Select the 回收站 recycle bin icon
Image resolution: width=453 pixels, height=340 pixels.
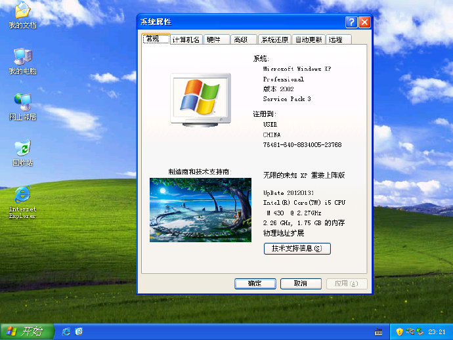(x=22, y=153)
